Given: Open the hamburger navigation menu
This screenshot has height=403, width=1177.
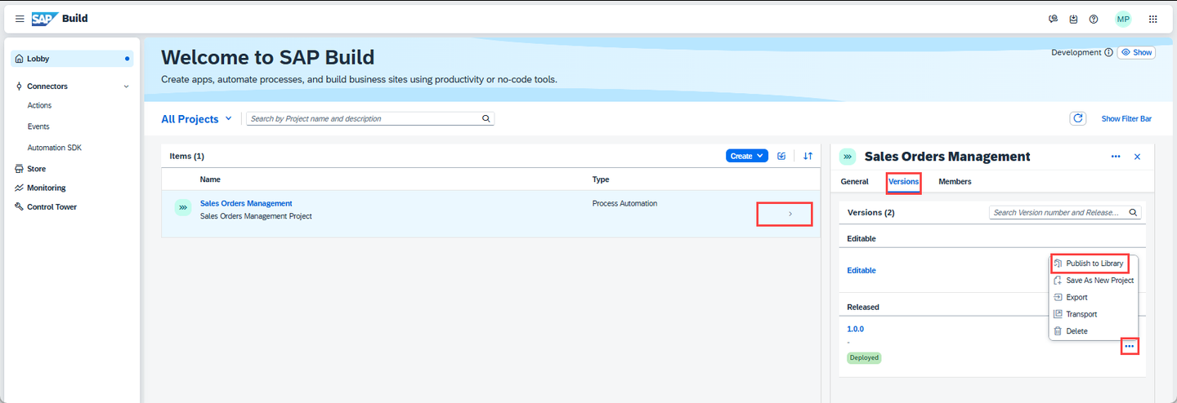Looking at the screenshot, I should click(20, 19).
